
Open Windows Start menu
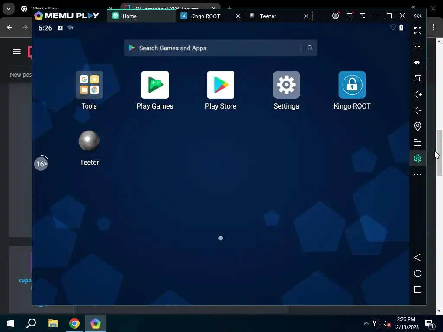click(x=10, y=323)
